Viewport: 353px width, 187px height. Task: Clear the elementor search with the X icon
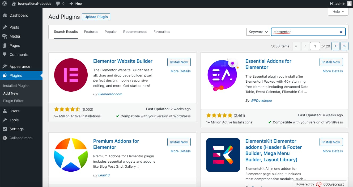tap(341, 32)
